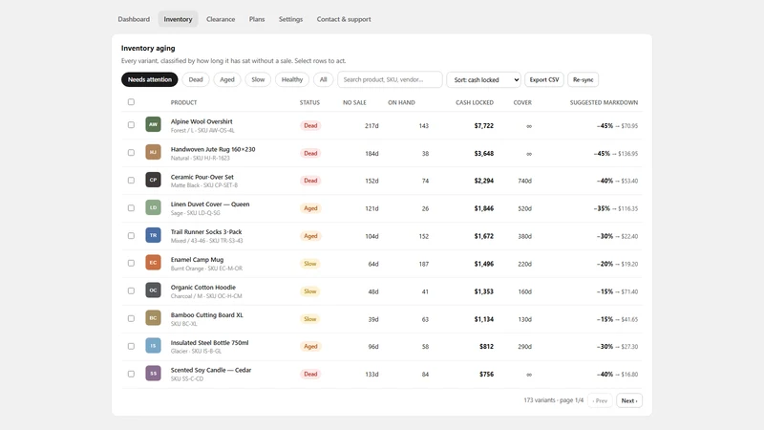764x430 pixels.
Task: Click the AW icon for Alpine Wool Overshirt
Action: point(153,124)
